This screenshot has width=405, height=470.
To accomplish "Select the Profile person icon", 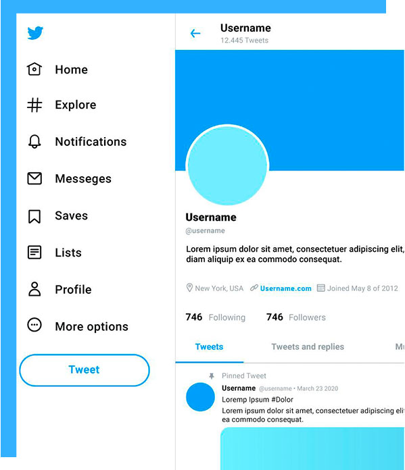I will tap(34, 289).
